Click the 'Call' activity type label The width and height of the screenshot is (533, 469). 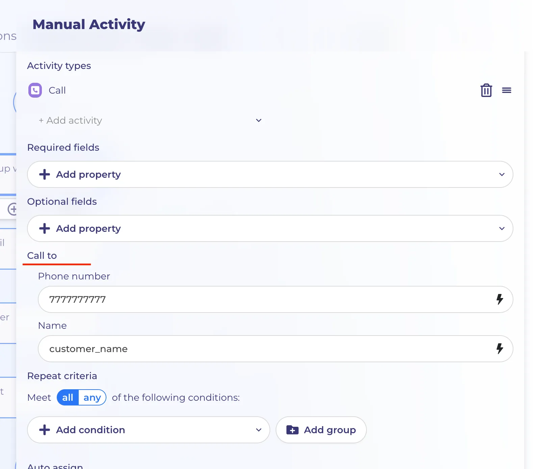(x=57, y=90)
